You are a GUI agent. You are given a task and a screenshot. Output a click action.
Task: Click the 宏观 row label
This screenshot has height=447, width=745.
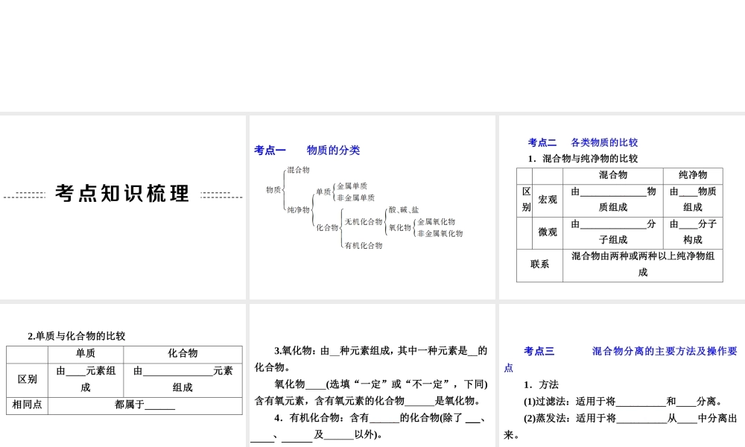pyautogui.click(x=548, y=200)
